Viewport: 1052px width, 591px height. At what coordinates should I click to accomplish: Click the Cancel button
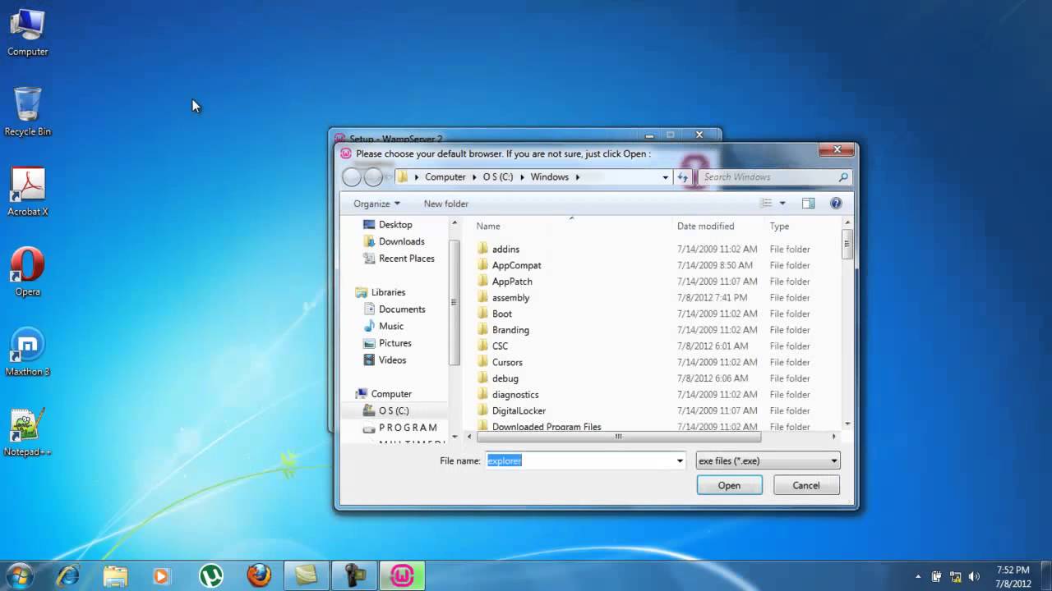[x=806, y=485]
